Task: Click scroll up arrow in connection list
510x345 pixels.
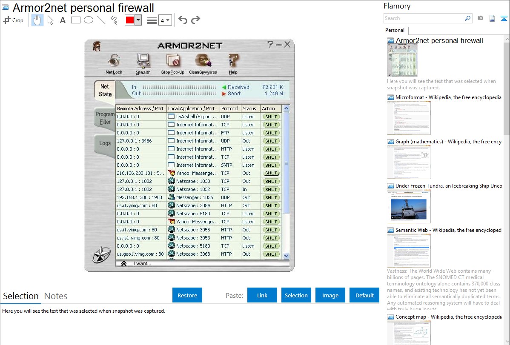Action: point(286,108)
